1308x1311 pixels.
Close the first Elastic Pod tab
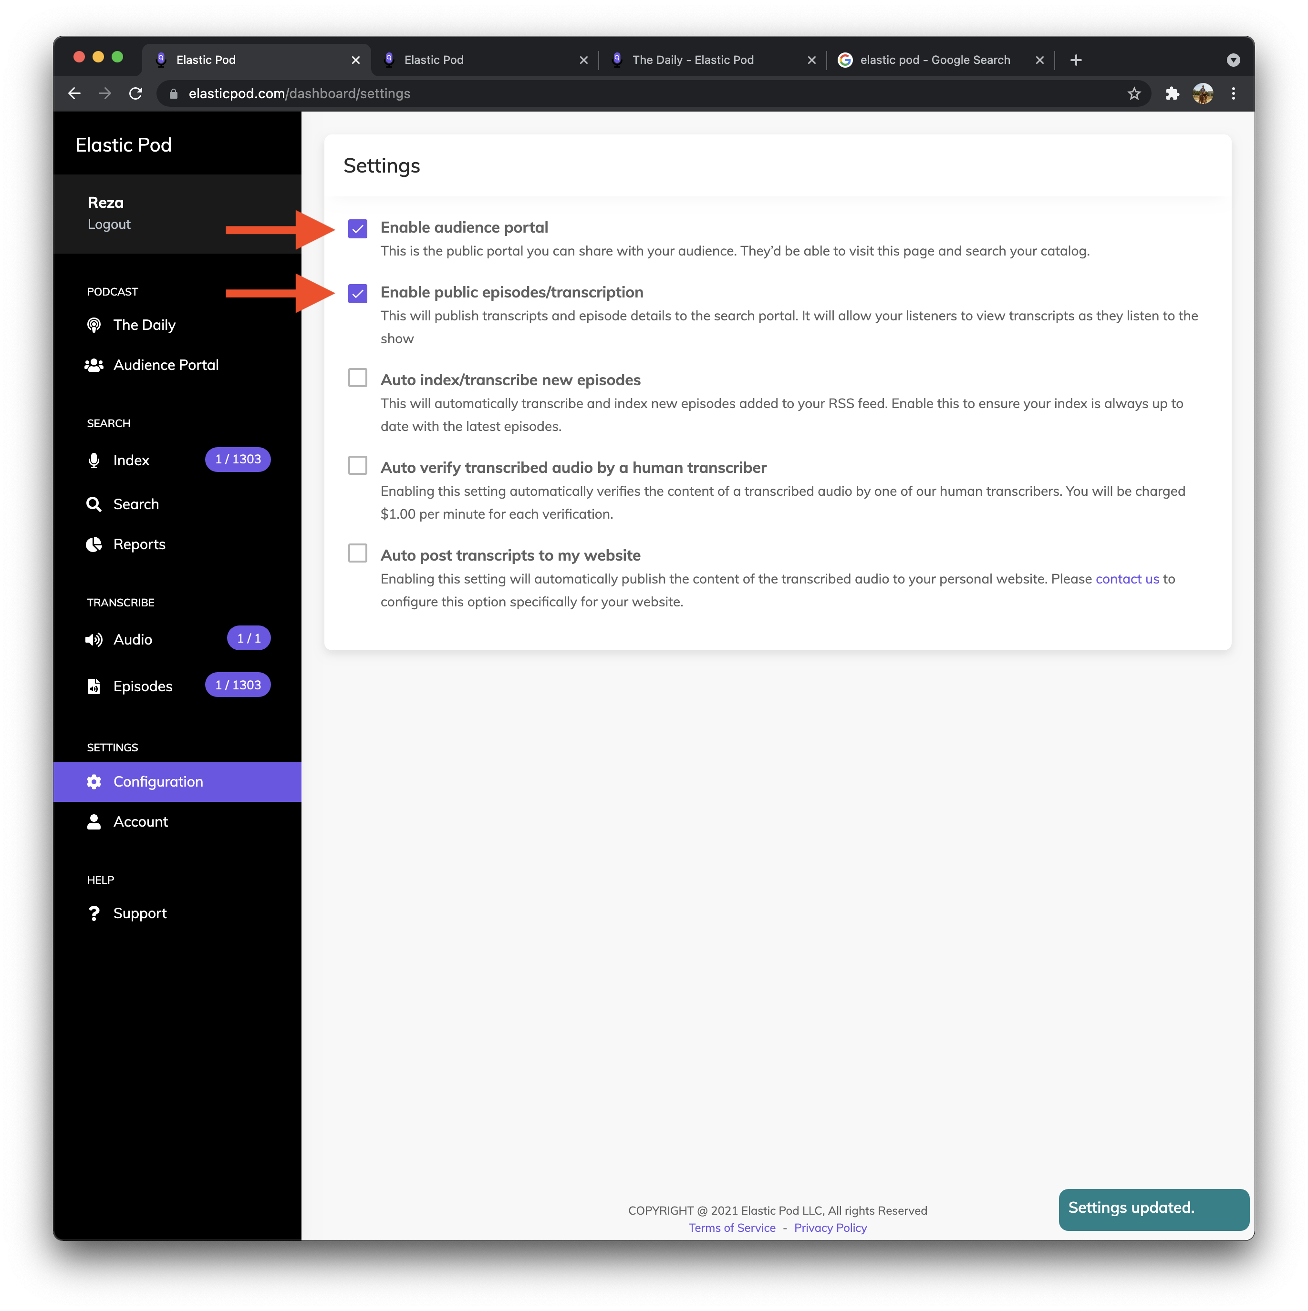coord(355,60)
